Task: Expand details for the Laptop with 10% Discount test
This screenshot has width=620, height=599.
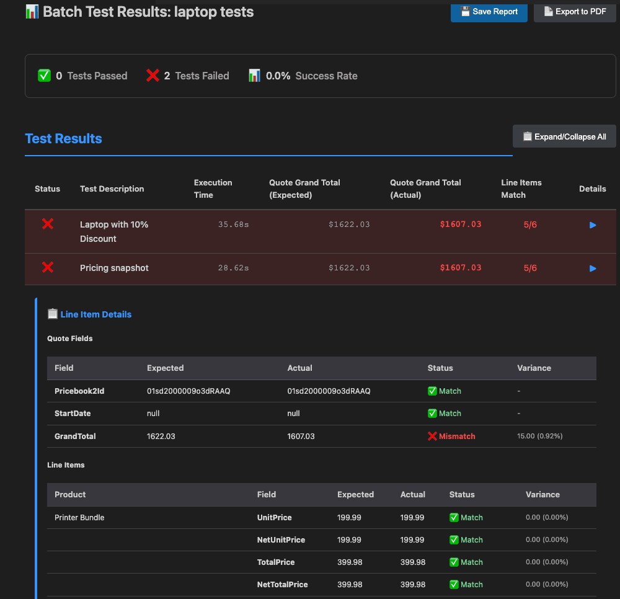Action: 593,224
